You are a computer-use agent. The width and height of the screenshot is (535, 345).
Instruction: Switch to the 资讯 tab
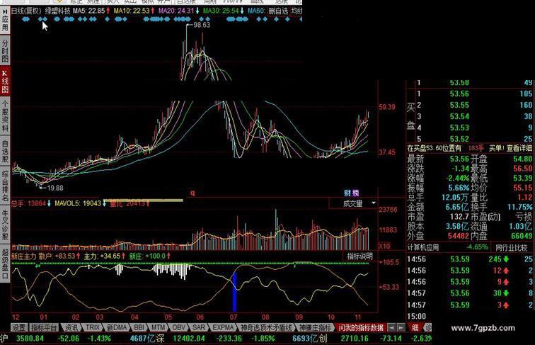click(x=71, y=327)
